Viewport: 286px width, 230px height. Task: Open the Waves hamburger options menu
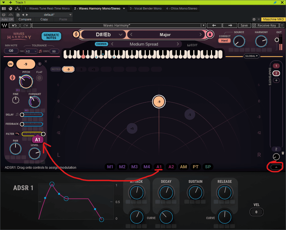point(282,25)
